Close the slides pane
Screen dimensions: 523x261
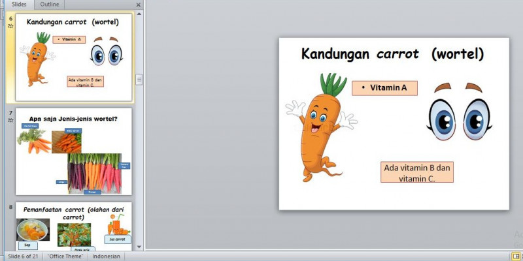(139, 5)
